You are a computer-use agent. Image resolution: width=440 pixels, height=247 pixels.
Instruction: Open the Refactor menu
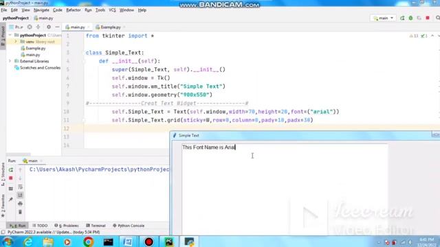pyautogui.click(x=74, y=10)
